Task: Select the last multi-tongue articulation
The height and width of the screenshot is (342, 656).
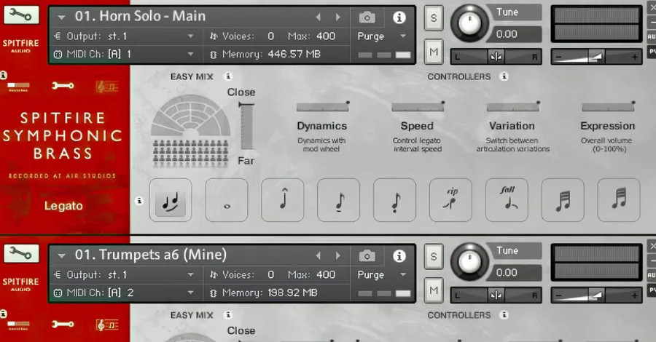Action: coord(619,200)
